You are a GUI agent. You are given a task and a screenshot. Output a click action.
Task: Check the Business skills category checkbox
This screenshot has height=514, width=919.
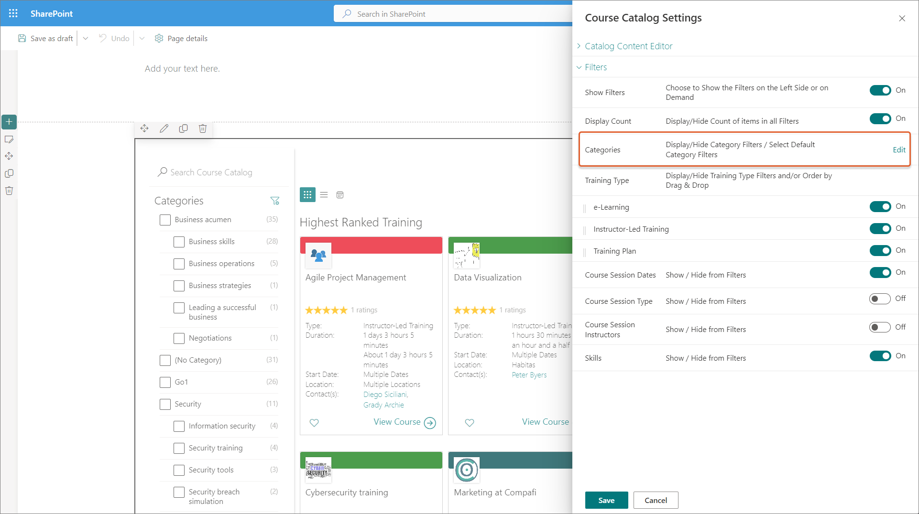coord(179,242)
